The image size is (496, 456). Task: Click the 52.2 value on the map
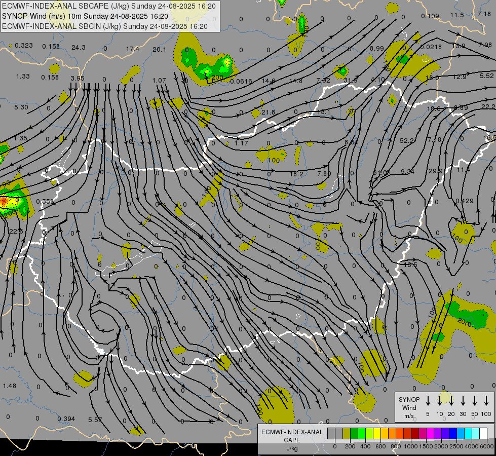(407, 140)
